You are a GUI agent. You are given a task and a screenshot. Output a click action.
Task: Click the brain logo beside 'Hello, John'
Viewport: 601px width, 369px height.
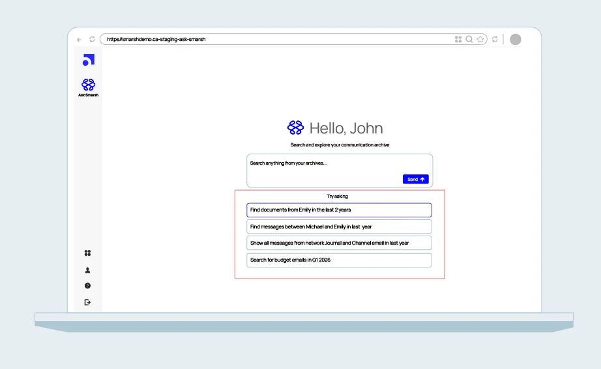(295, 128)
